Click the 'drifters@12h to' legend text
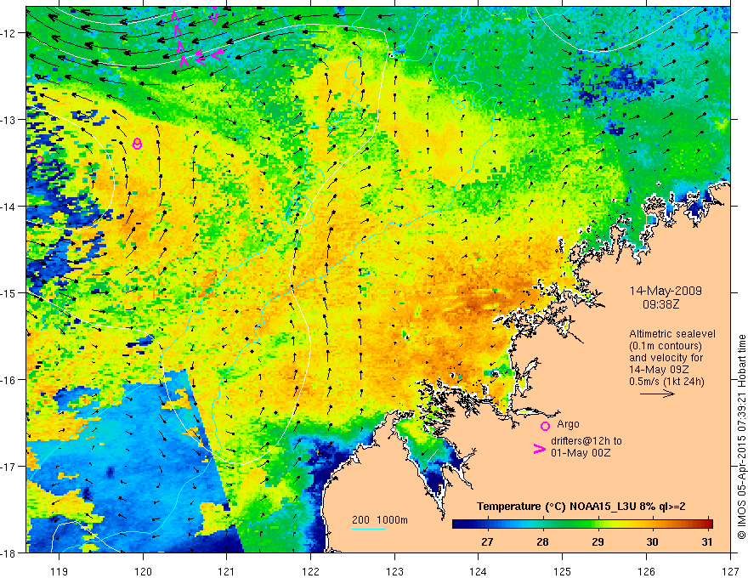Screen dimensions: 748x578 586,440
